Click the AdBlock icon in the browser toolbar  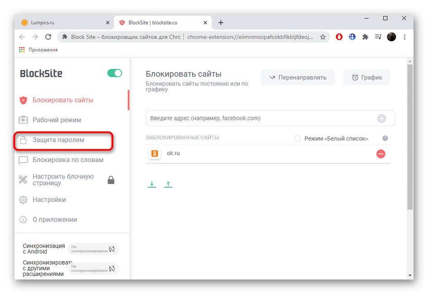[339, 37]
